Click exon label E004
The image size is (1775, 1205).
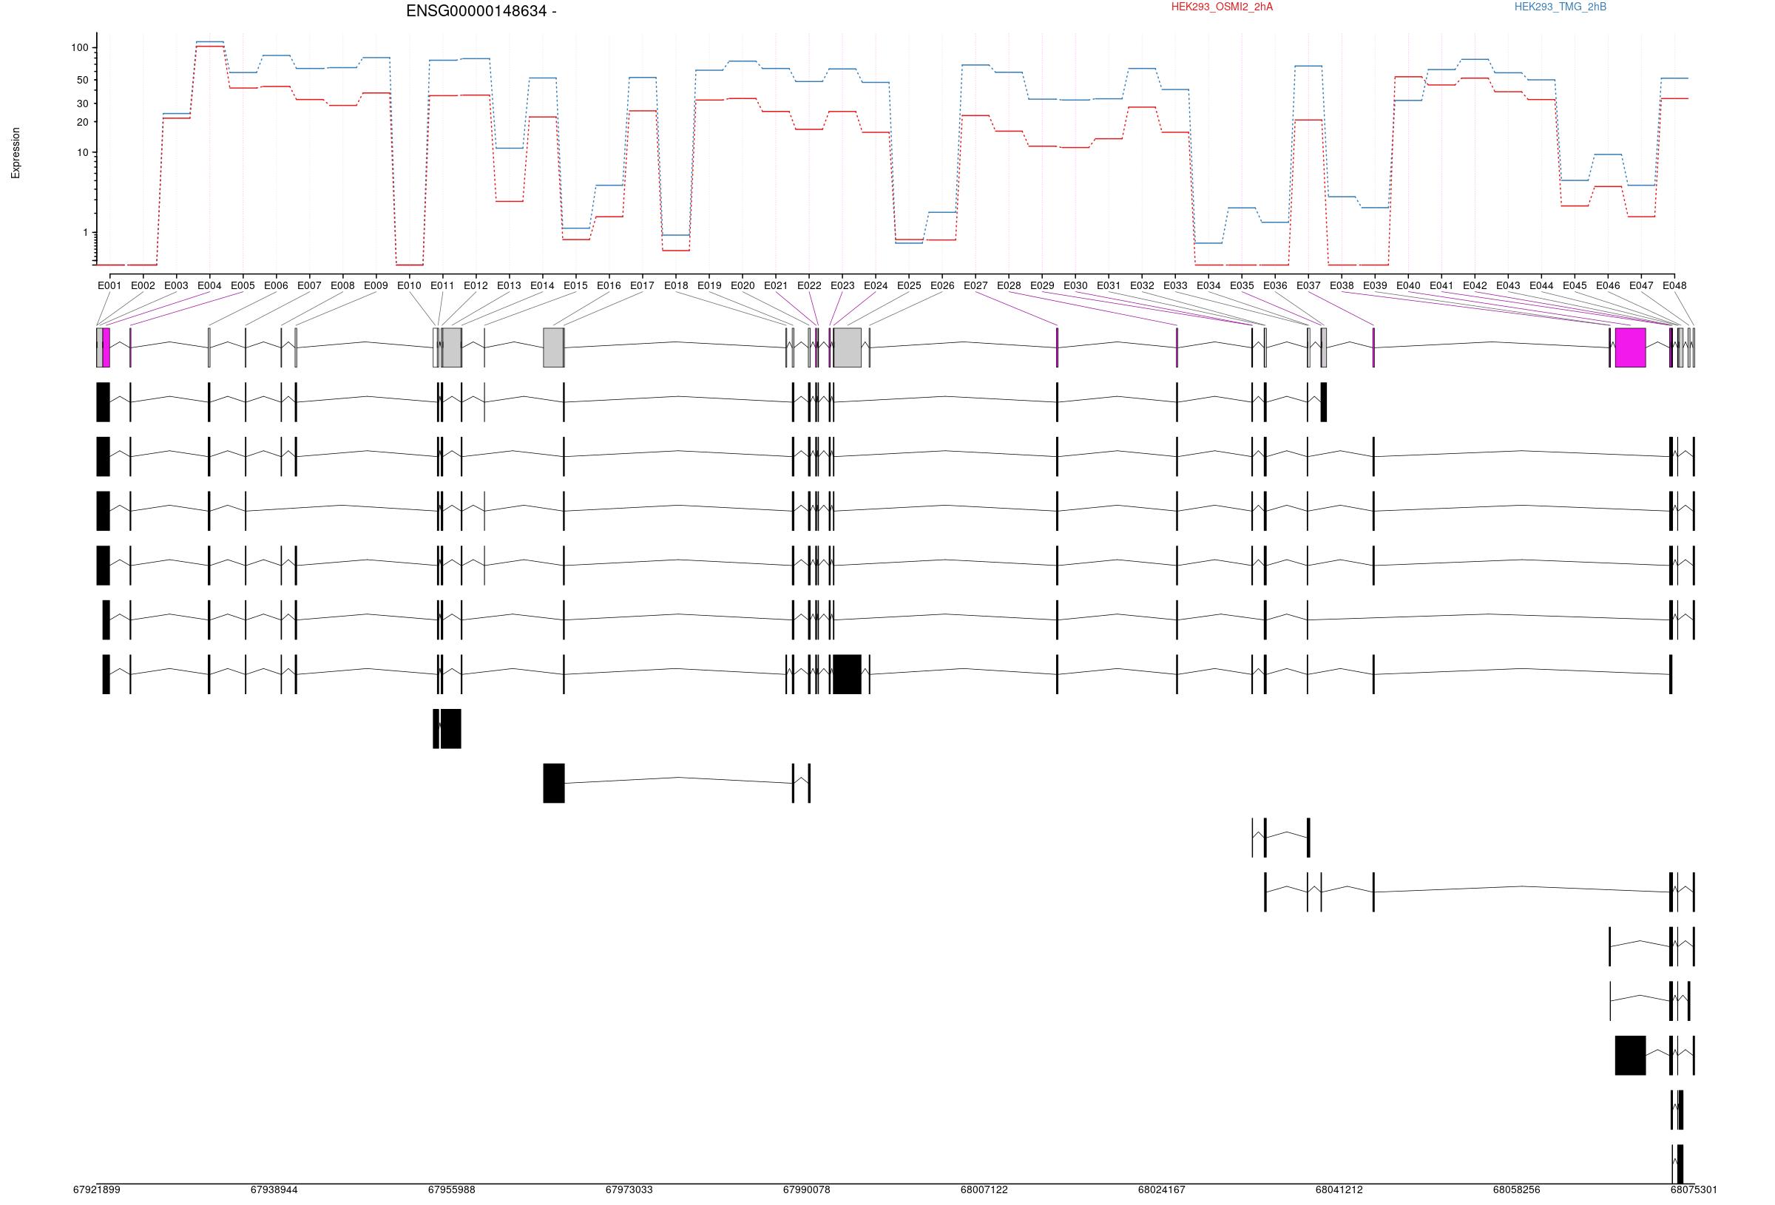[x=209, y=285]
